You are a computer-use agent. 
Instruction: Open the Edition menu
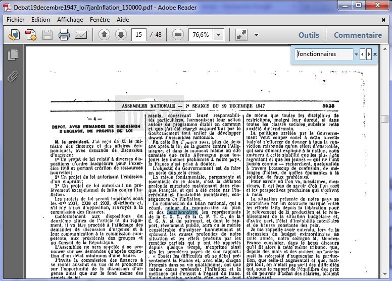[x=40, y=20]
